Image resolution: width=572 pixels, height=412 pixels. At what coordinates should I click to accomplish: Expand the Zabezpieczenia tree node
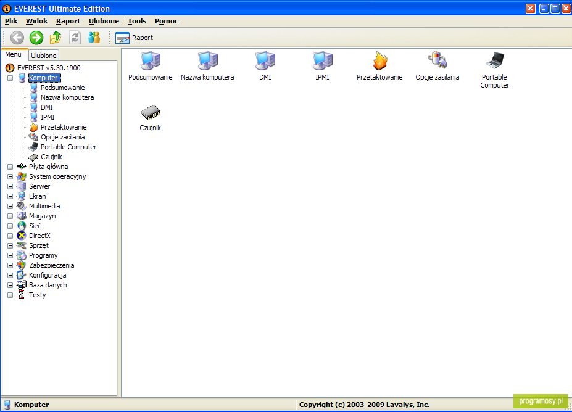coord(10,265)
